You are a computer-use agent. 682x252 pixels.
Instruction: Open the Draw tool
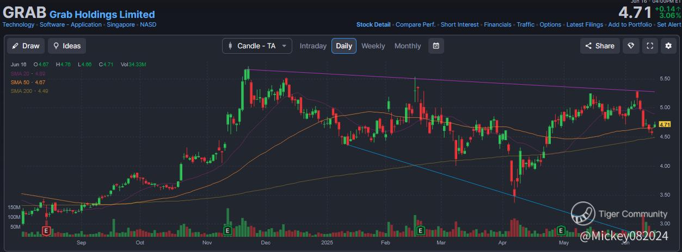click(26, 46)
